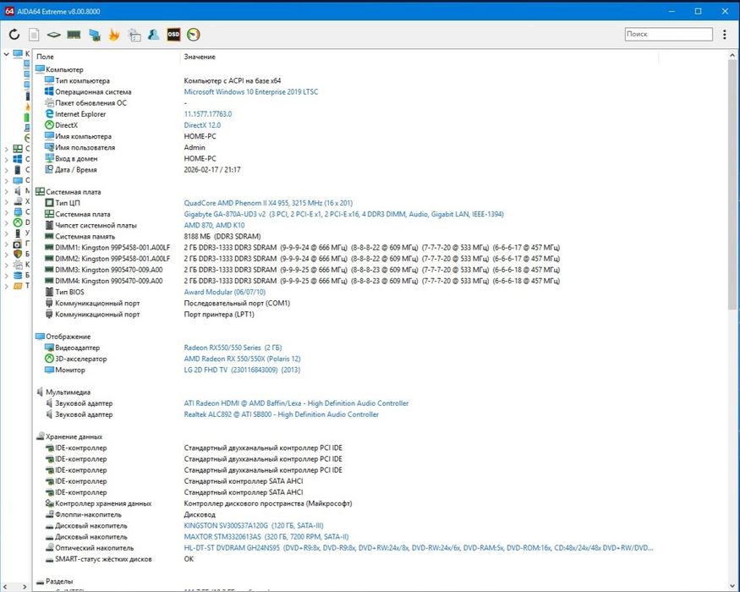This screenshot has width=740, height=592.
Task: Open the gear and window settings toolbar icon
Action: 134,35
